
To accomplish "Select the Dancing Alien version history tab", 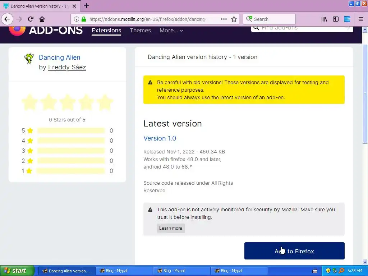I will point(40,6).
